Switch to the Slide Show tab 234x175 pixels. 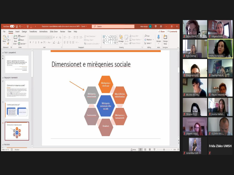[x=54, y=32]
